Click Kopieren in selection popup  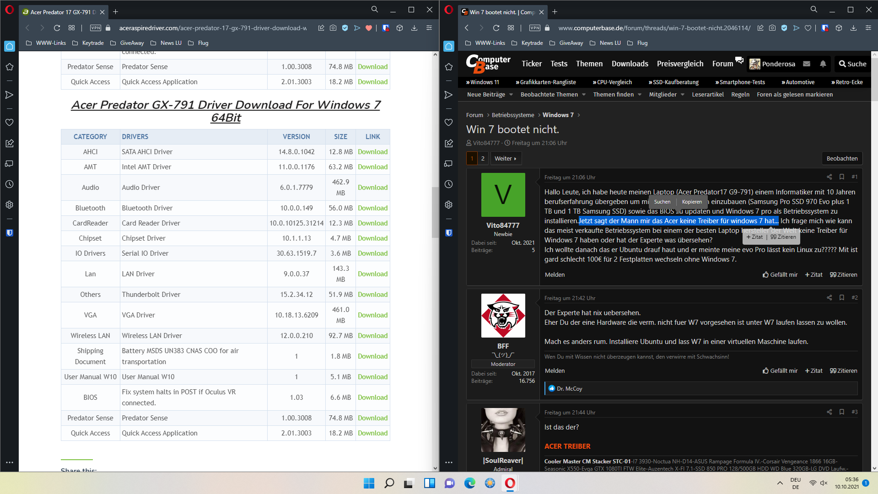692,202
